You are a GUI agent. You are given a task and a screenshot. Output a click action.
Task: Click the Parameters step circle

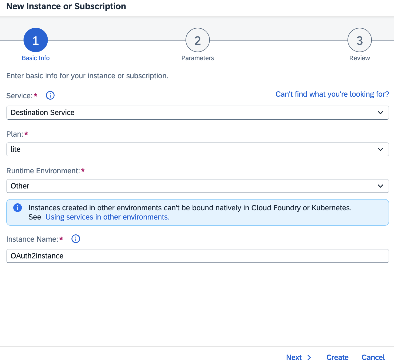(x=197, y=40)
